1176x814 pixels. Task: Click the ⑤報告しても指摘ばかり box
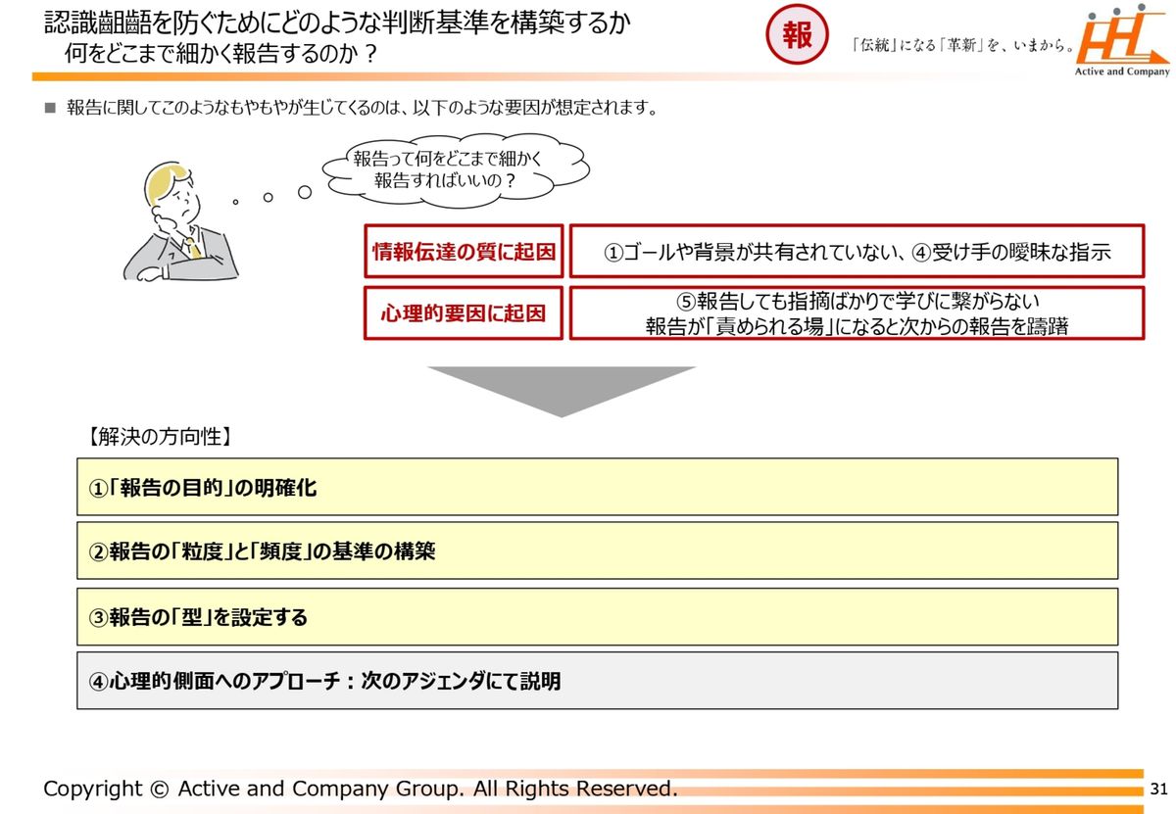pyautogui.click(x=857, y=313)
